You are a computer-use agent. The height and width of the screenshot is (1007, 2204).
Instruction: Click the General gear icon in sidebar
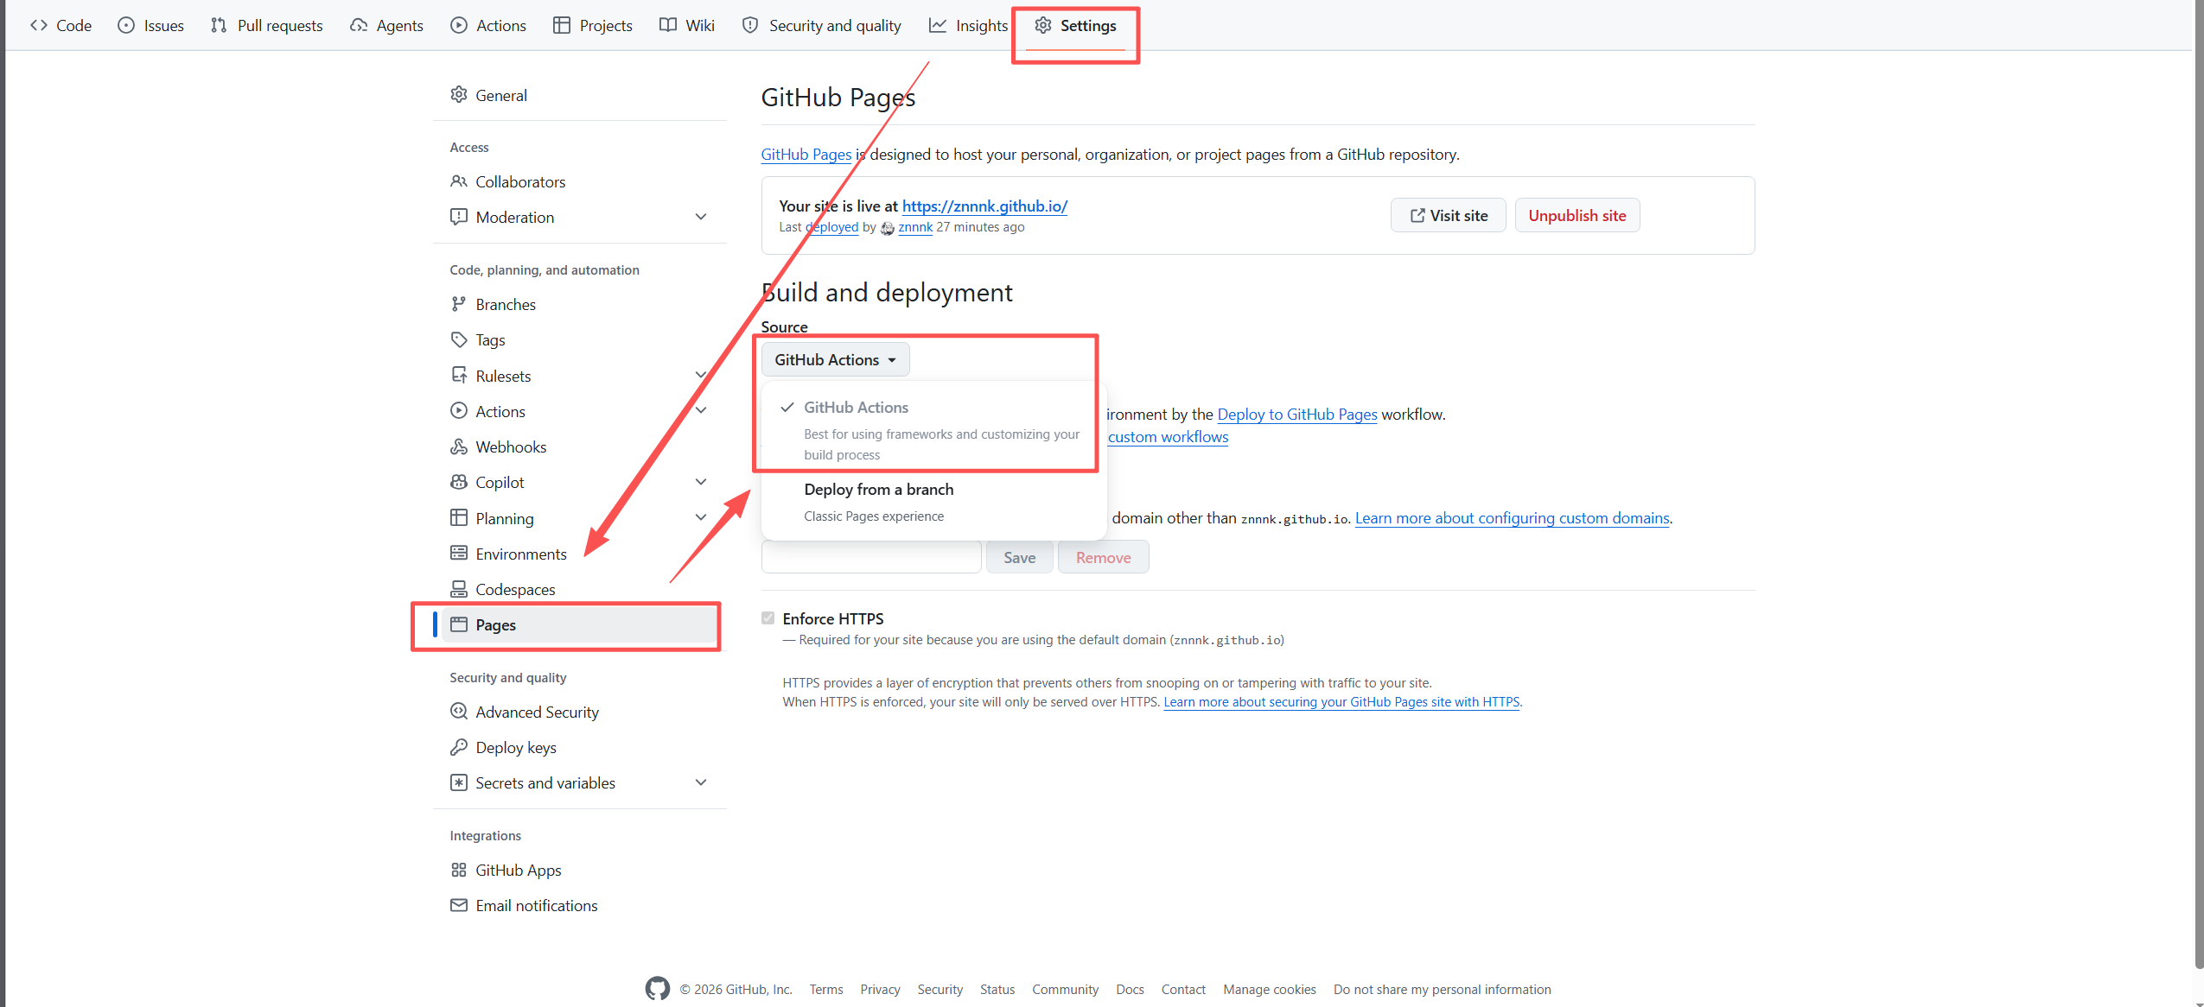[459, 95]
